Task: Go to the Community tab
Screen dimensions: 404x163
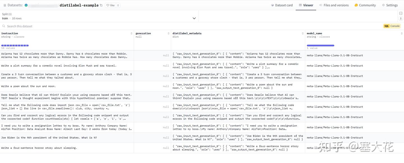Action: coord(365,5)
